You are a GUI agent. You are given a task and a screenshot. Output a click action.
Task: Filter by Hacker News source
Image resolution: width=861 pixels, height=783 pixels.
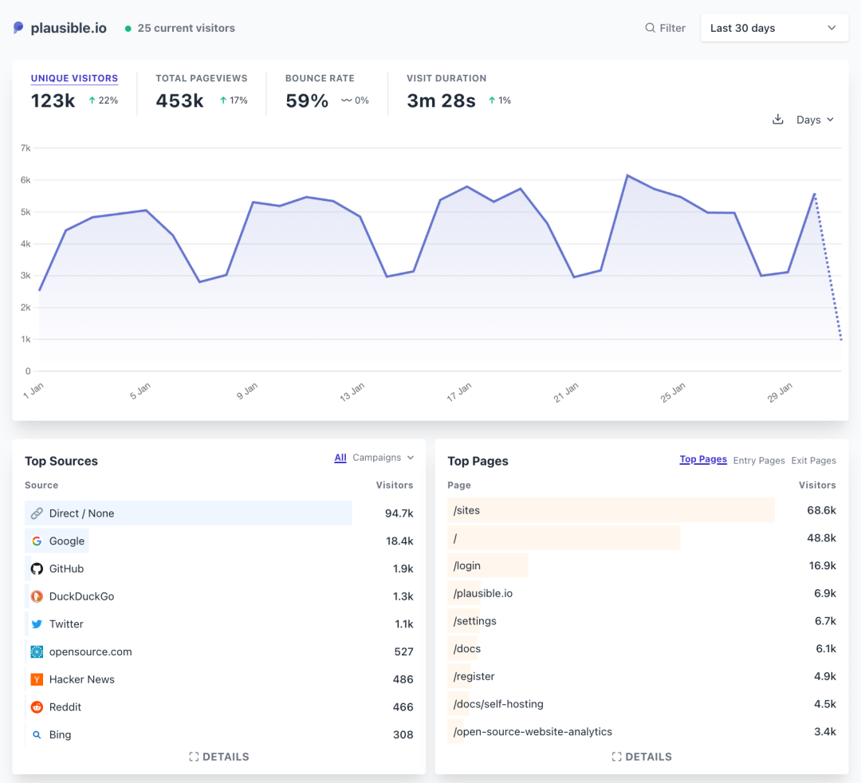coord(82,679)
